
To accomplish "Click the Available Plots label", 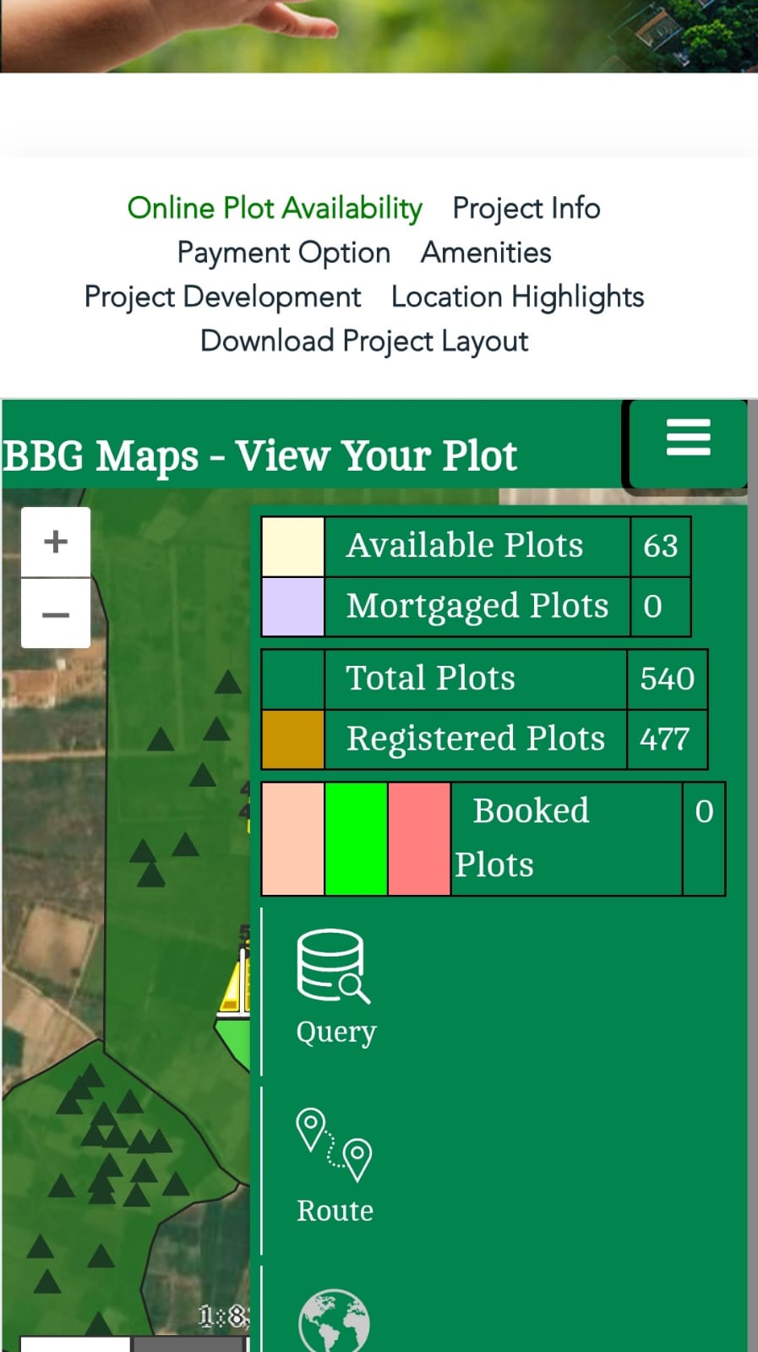I will (x=465, y=546).
